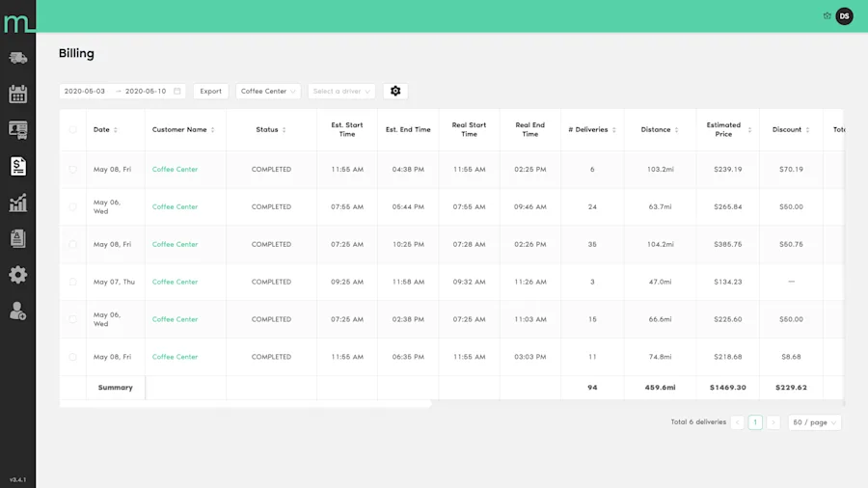Open Coffee Center link in $218.68 row
The image size is (868, 488).
175,357
